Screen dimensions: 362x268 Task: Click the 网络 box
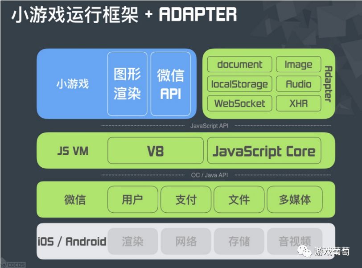[x=186, y=241]
